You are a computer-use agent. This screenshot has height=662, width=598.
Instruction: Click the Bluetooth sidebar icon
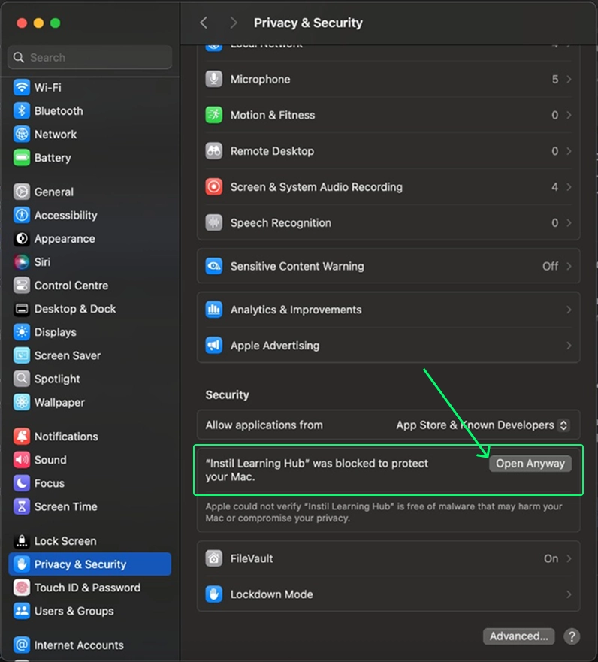coord(22,111)
